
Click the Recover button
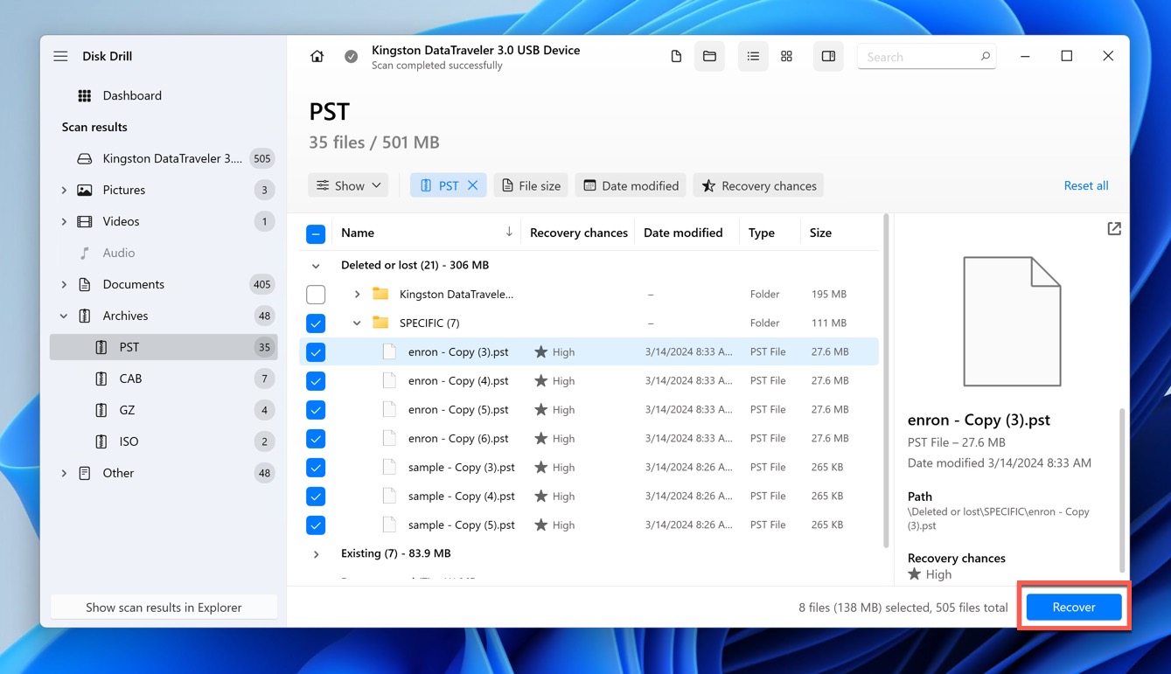[1073, 607]
